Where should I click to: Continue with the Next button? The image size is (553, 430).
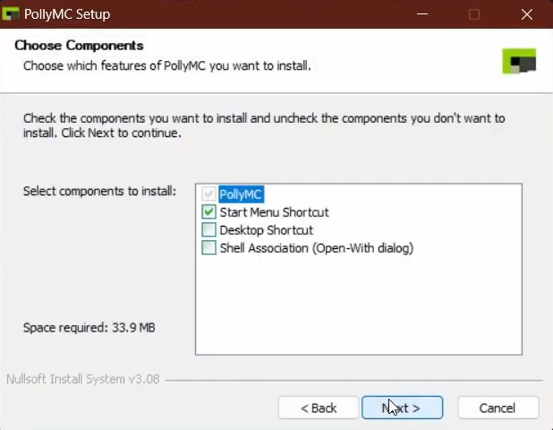[402, 408]
